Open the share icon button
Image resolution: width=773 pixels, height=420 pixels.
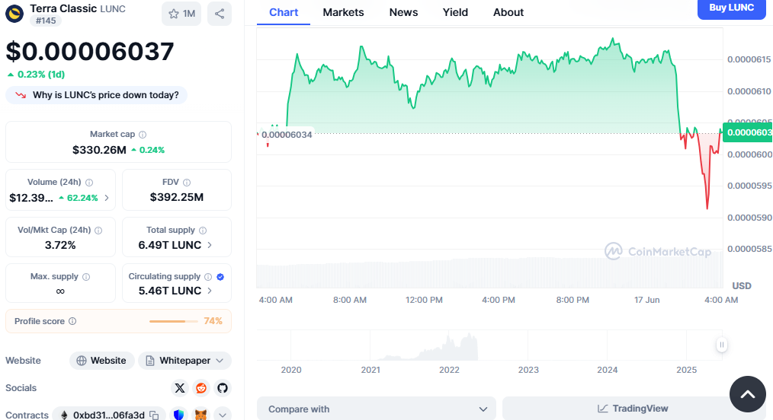click(220, 14)
